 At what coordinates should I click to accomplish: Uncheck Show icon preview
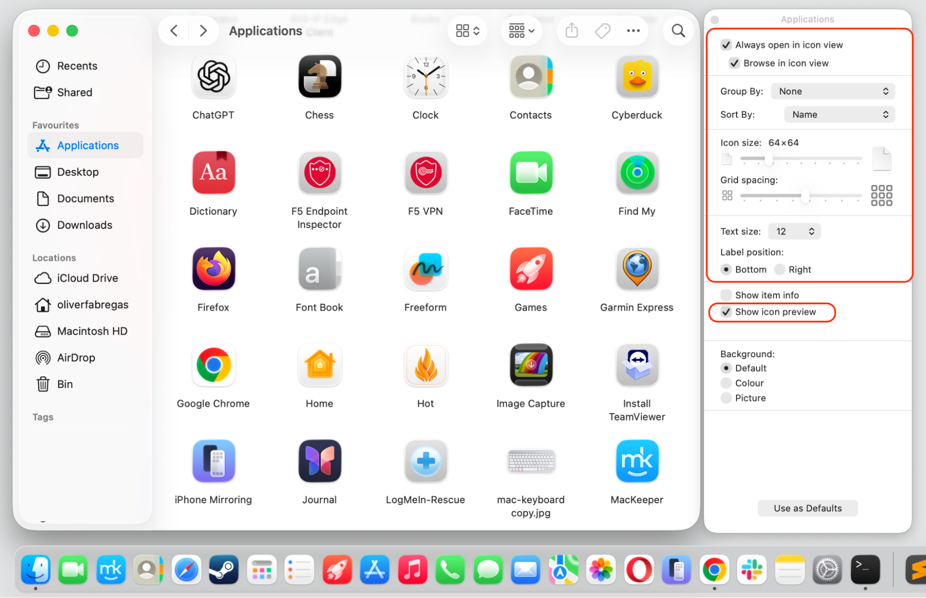(x=726, y=312)
